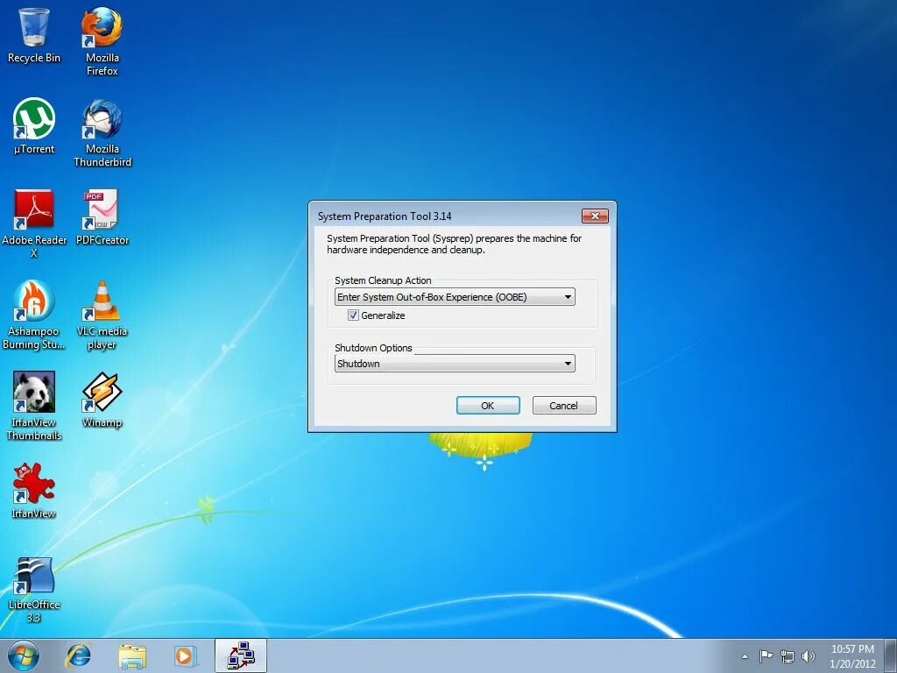The image size is (897, 673).
Task: Click the Sysprep description text
Action: pyautogui.click(x=455, y=244)
